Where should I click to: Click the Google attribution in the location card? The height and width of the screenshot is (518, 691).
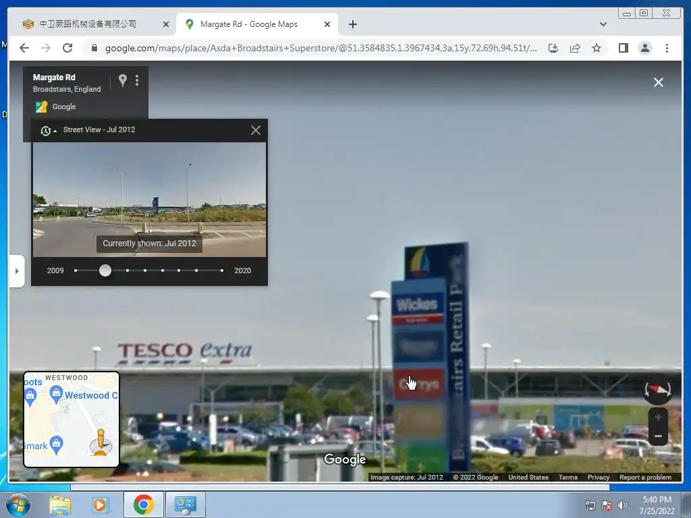(55, 107)
